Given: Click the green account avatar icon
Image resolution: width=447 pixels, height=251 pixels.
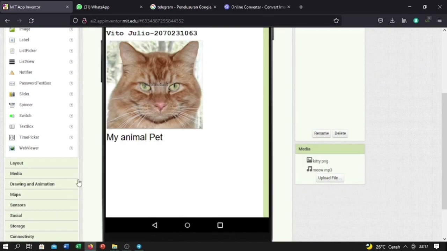Looking at the screenshot, I should click(x=416, y=21).
